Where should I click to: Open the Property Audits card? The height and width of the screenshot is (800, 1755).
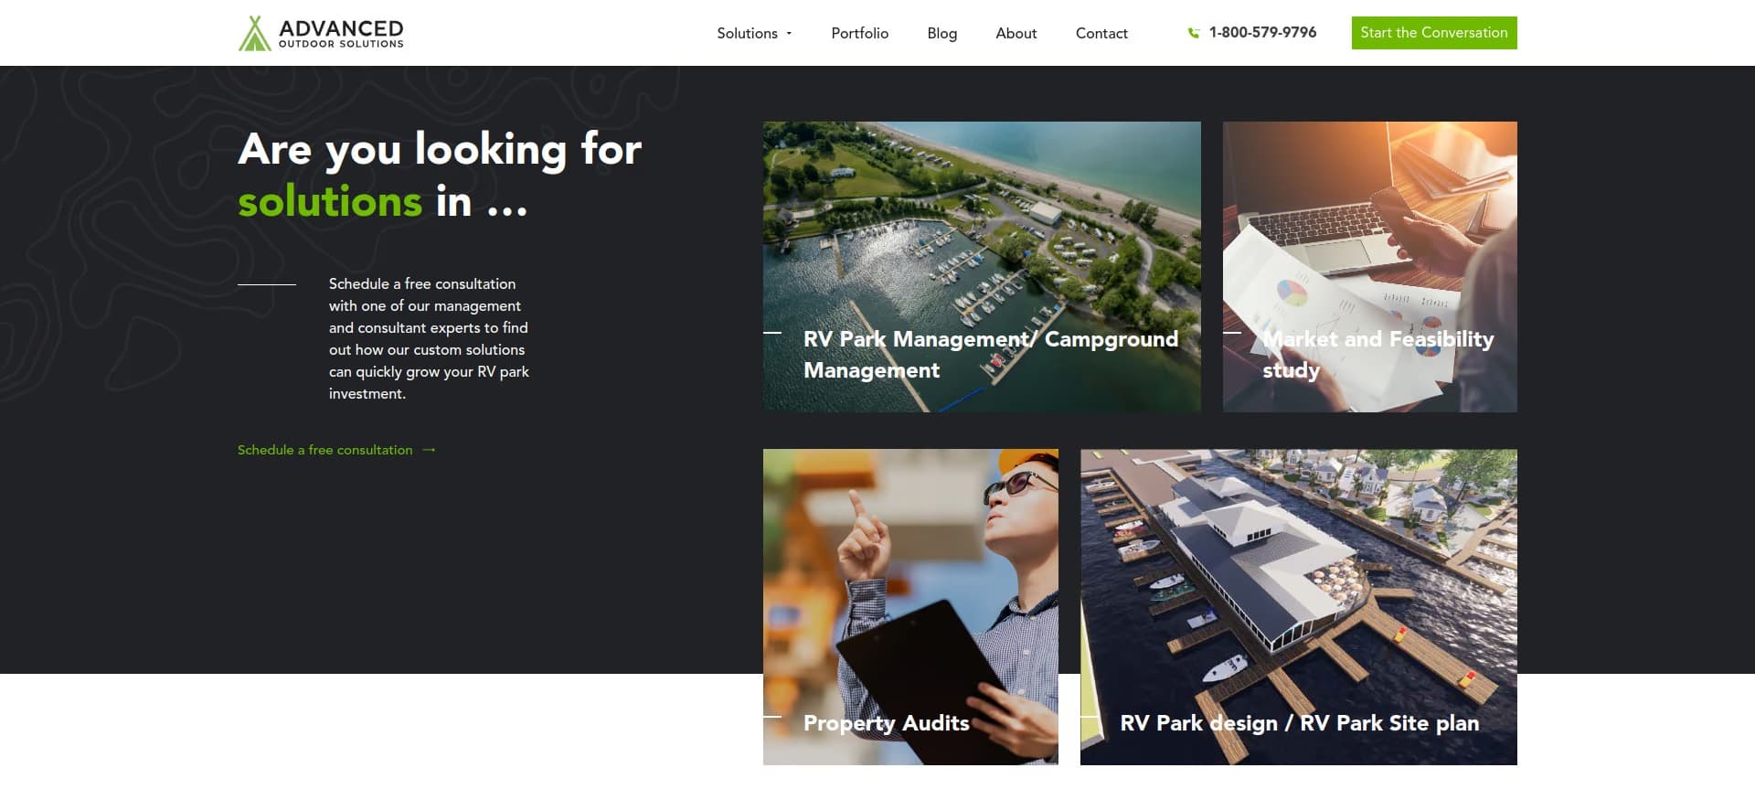tap(910, 607)
